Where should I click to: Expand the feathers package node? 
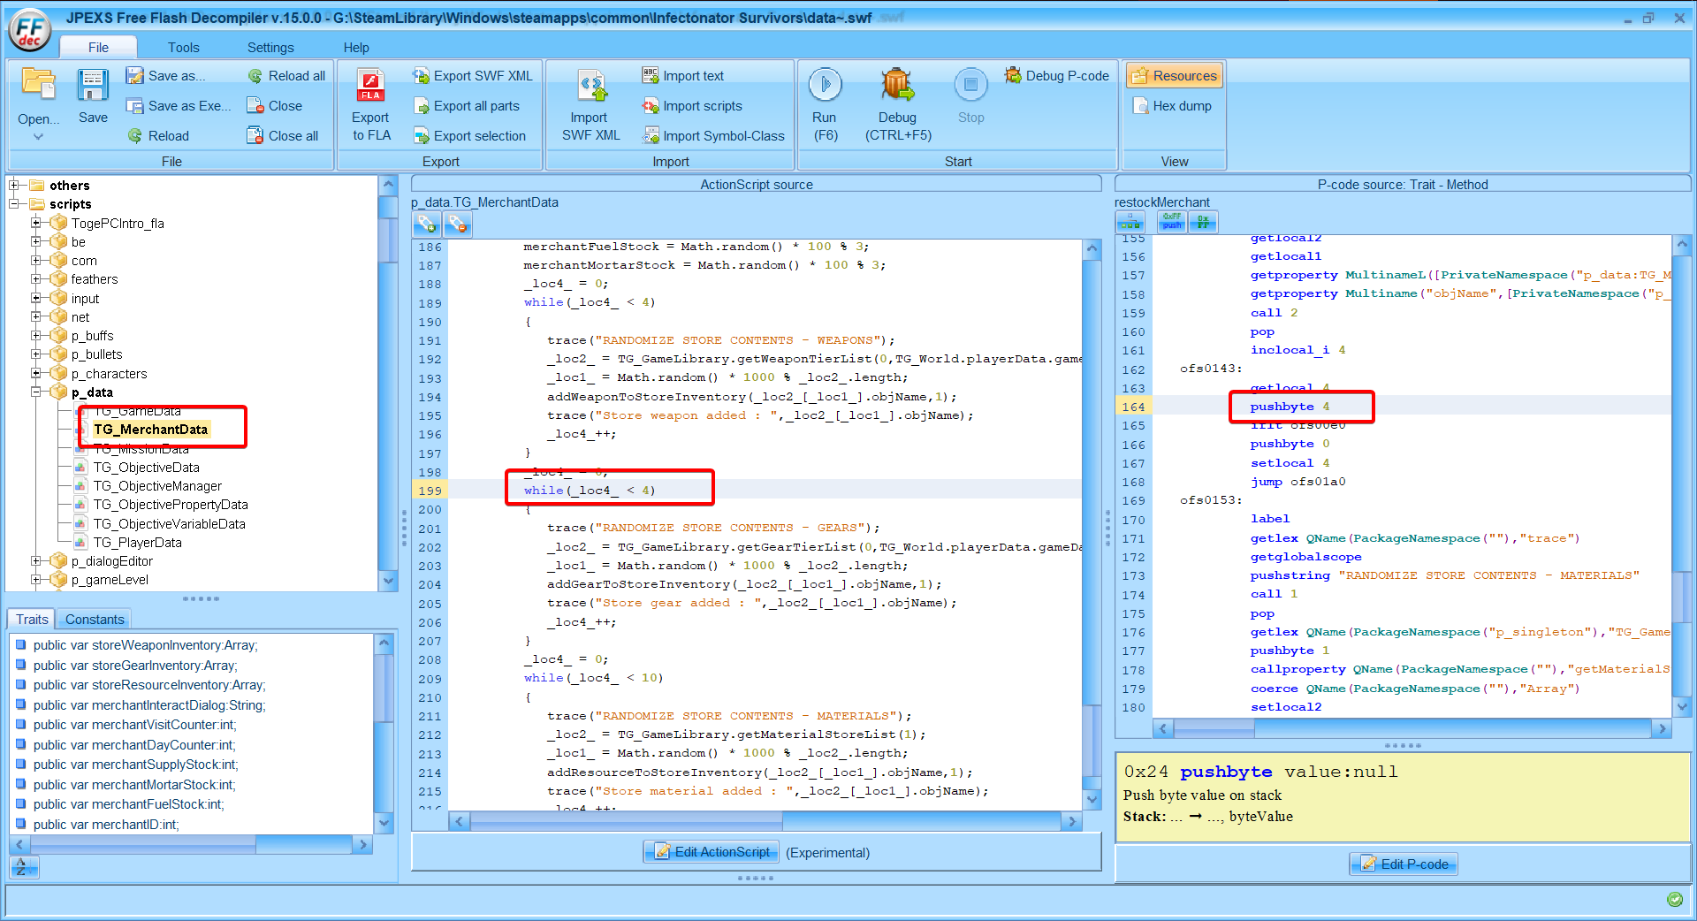(x=36, y=279)
